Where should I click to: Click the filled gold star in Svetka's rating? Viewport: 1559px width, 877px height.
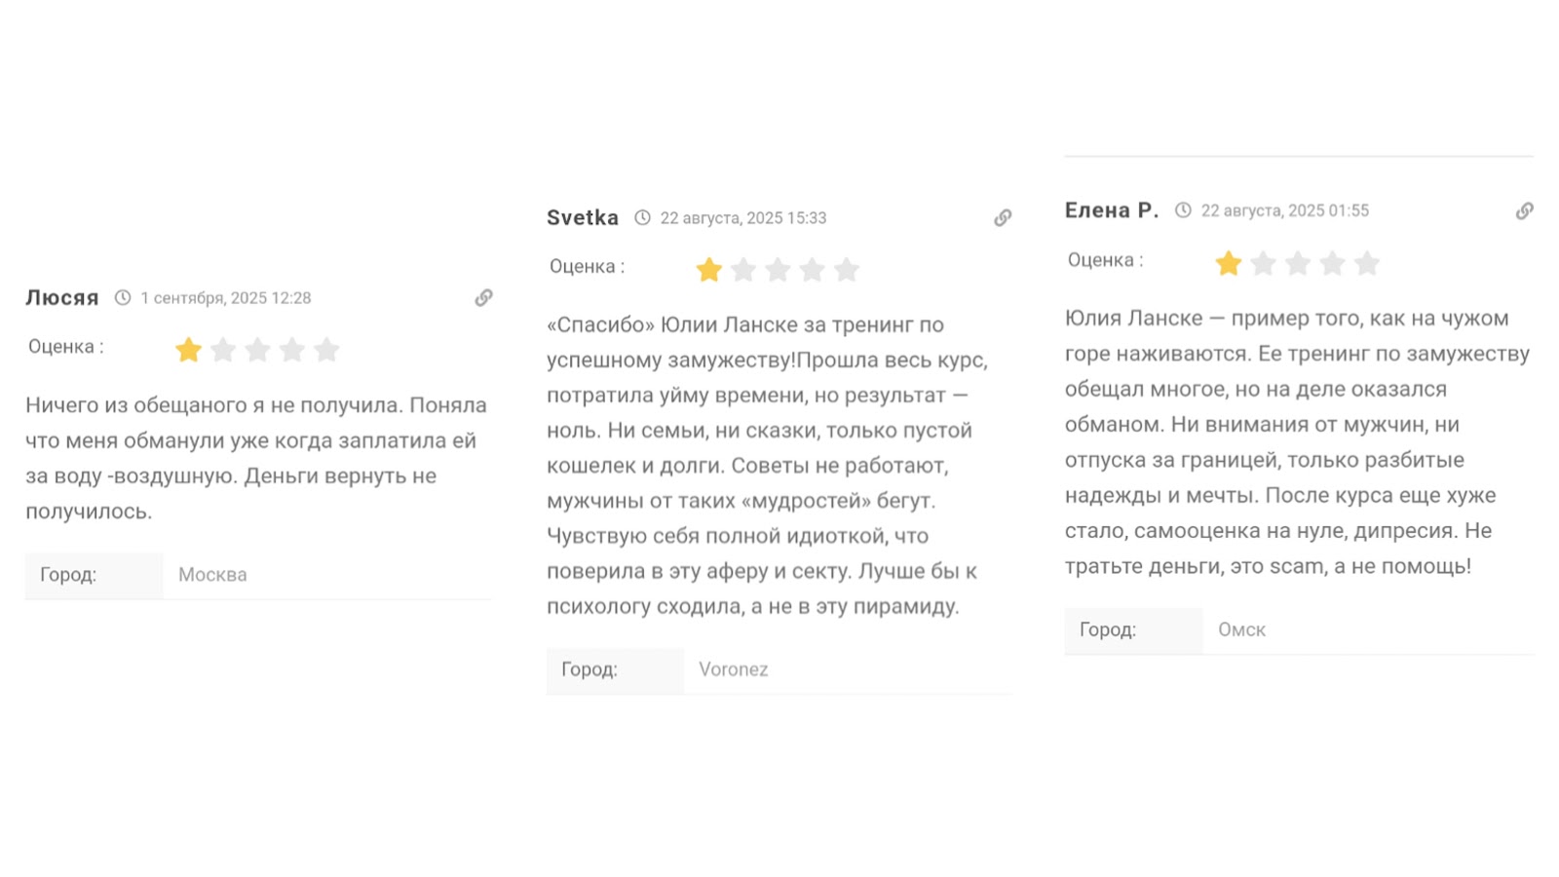(x=708, y=270)
